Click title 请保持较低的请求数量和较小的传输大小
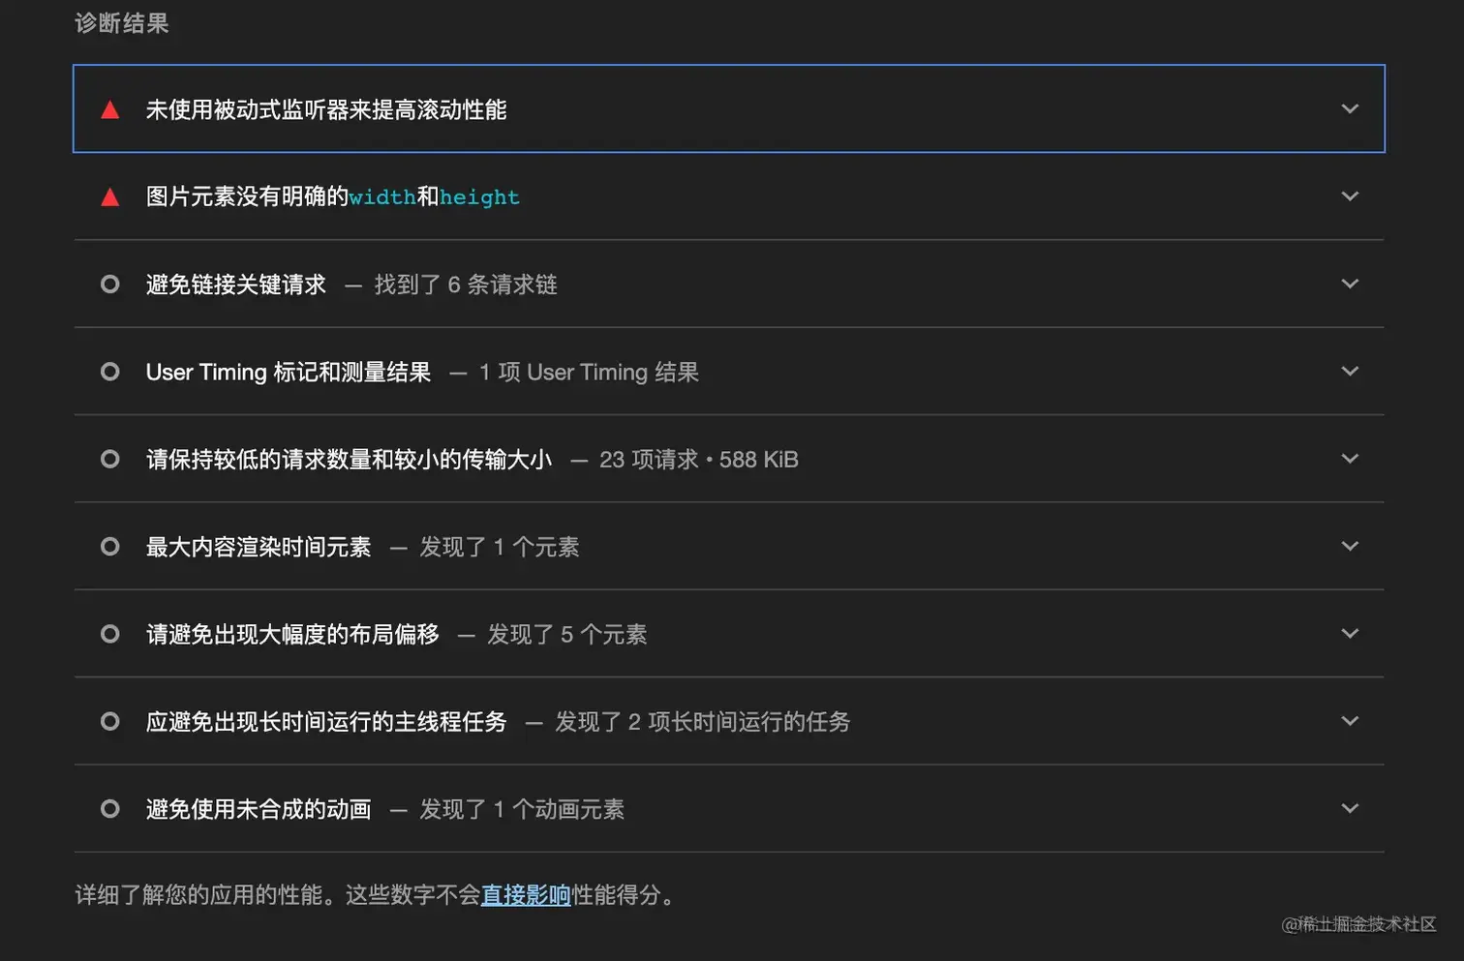Viewport: 1464px width, 961px height. pos(349,460)
